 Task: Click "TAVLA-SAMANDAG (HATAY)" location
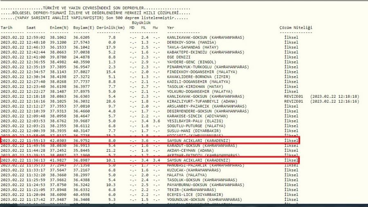[193, 47]
